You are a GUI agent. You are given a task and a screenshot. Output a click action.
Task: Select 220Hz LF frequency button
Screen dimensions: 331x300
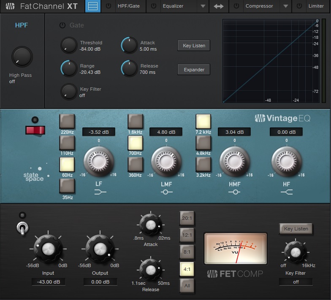(x=67, y=122)
